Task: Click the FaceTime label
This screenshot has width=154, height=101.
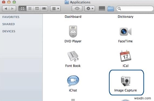Action: (x=125, y=41)
